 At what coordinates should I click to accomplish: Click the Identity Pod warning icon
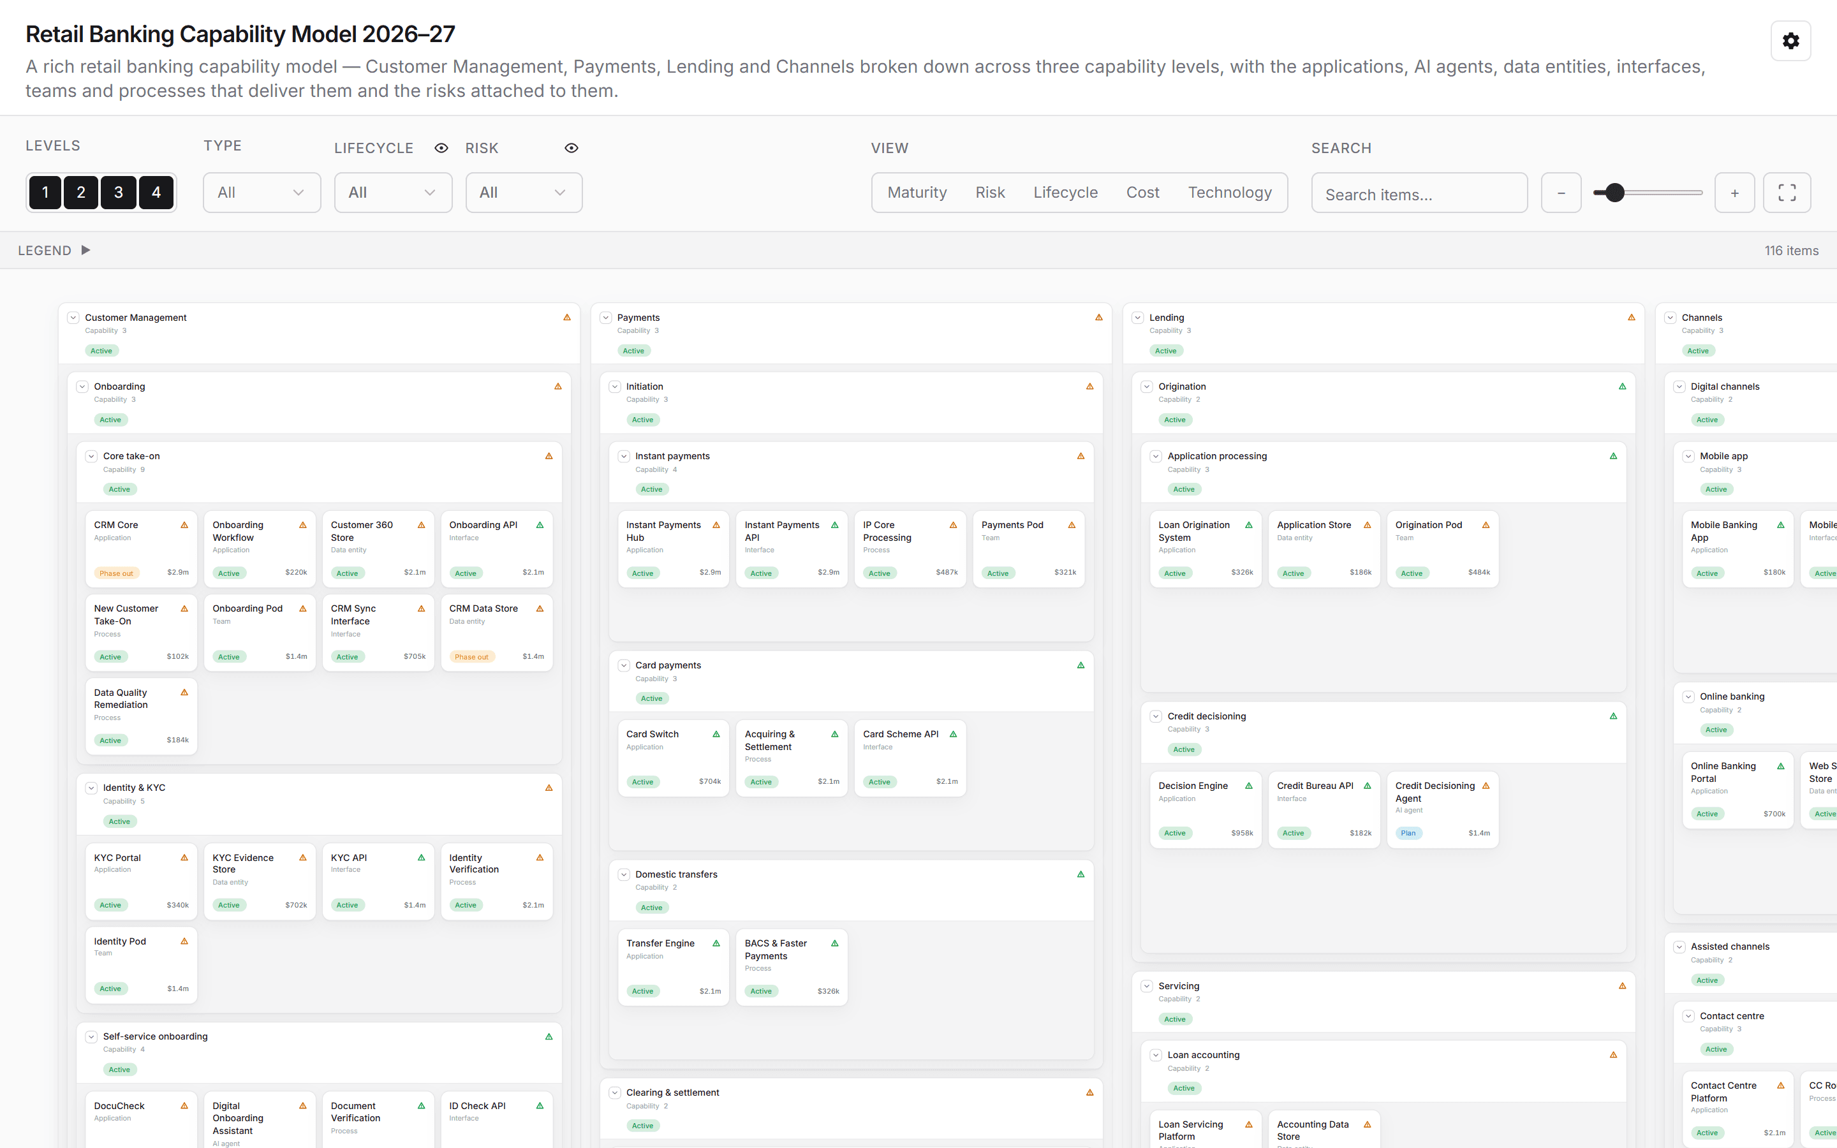point(184,941)
